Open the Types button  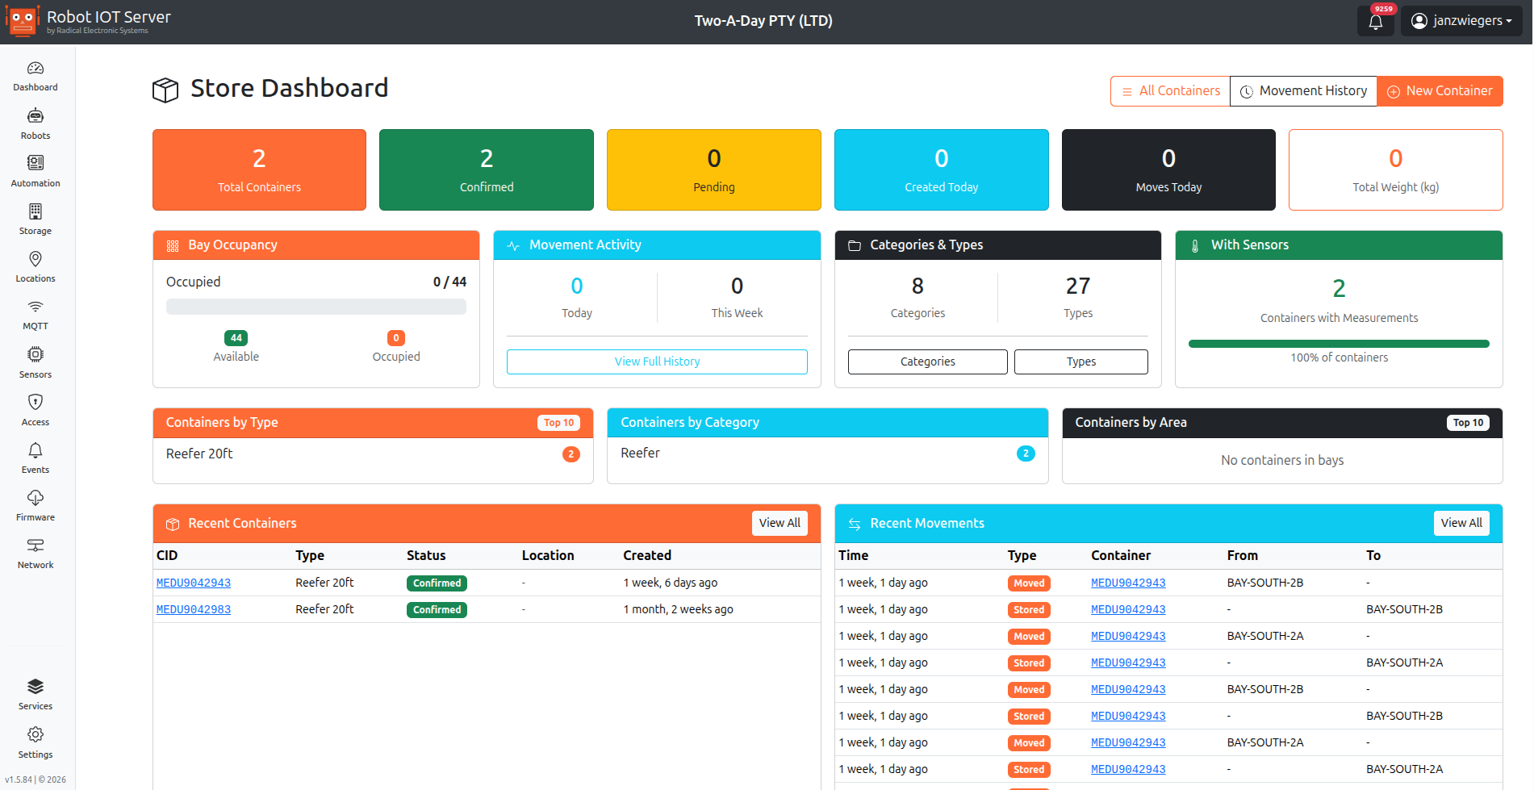coord(1080,362)
